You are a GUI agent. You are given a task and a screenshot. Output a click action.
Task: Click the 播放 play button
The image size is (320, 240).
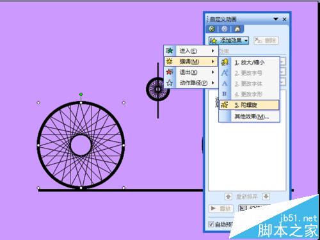click(x=221, y=209)
